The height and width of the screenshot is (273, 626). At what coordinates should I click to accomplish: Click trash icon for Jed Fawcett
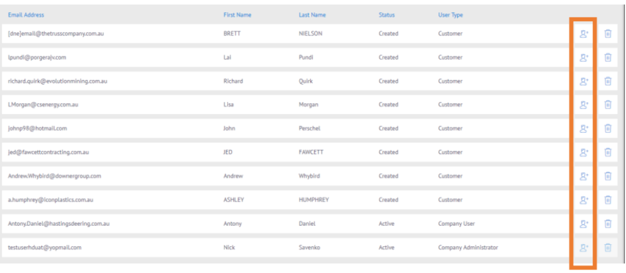[x=607, y=153]
